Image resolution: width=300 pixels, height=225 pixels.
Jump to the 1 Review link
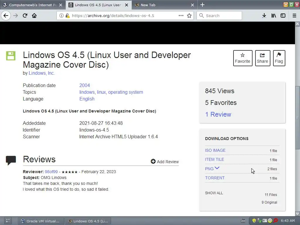point(218,115)
